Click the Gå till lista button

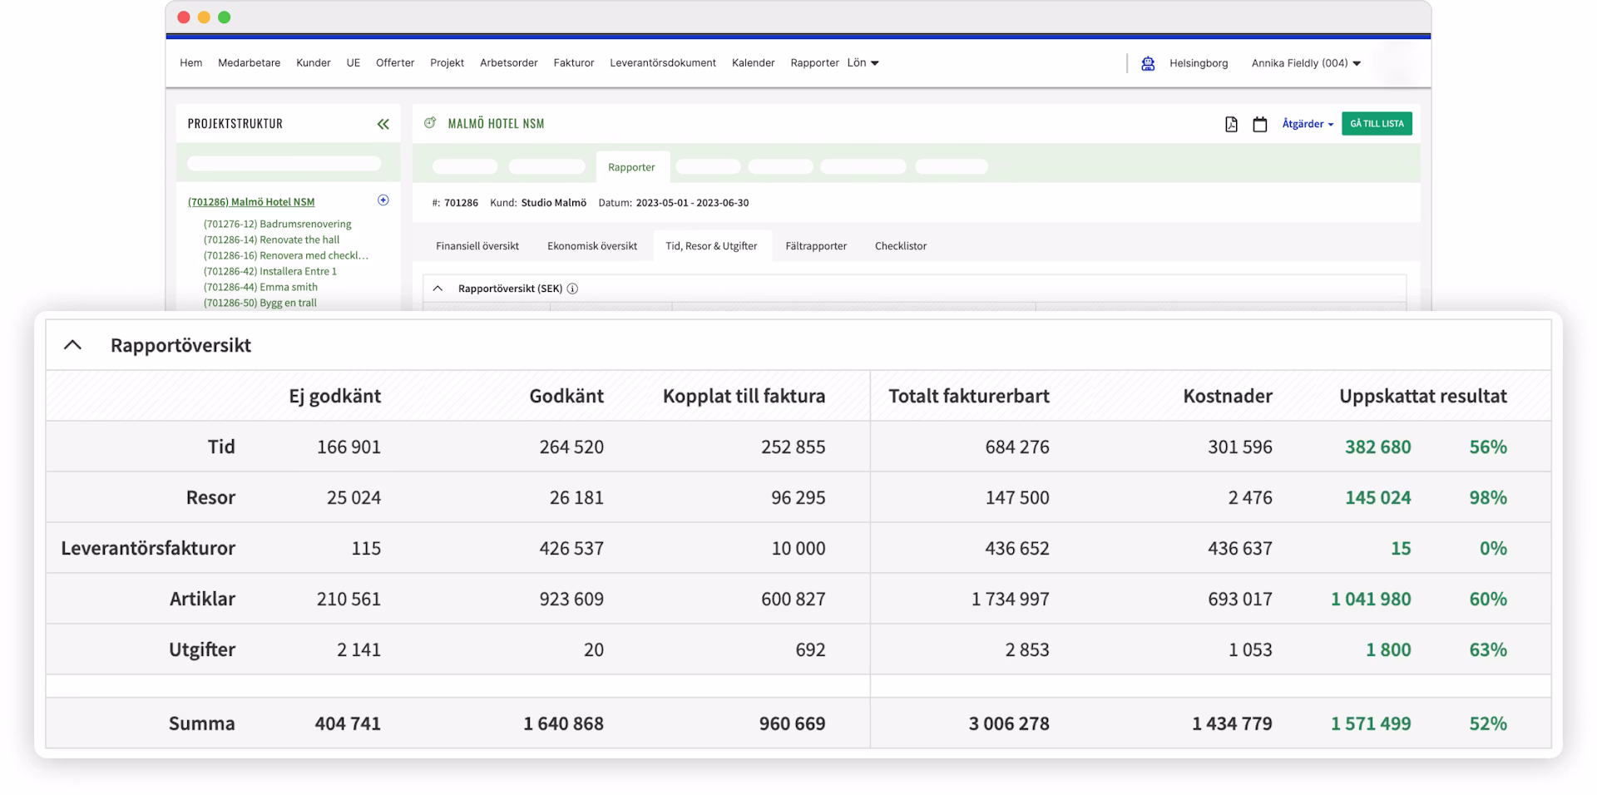coord(1376,124)
